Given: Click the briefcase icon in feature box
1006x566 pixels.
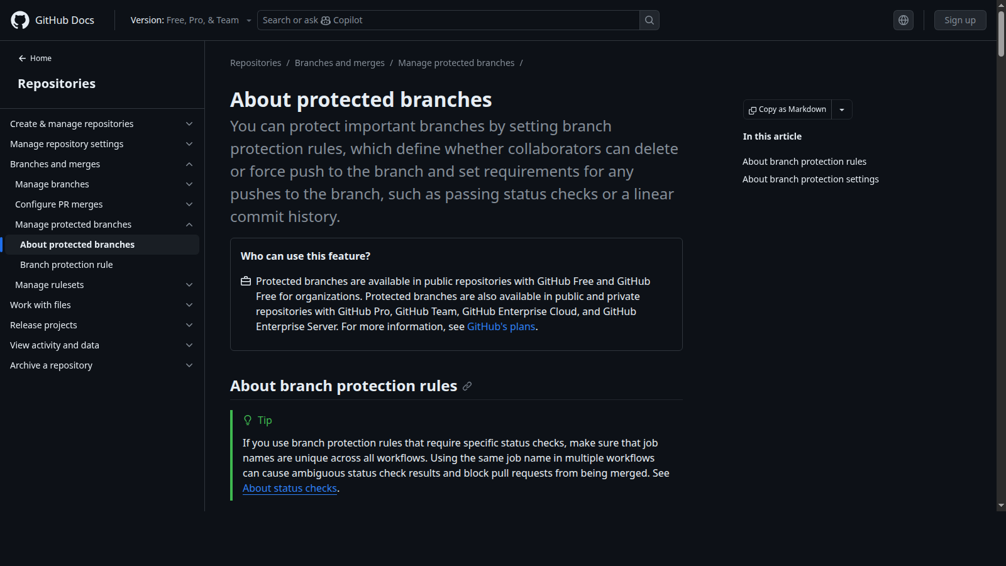Looking at the screenshot, I should 246,281.
